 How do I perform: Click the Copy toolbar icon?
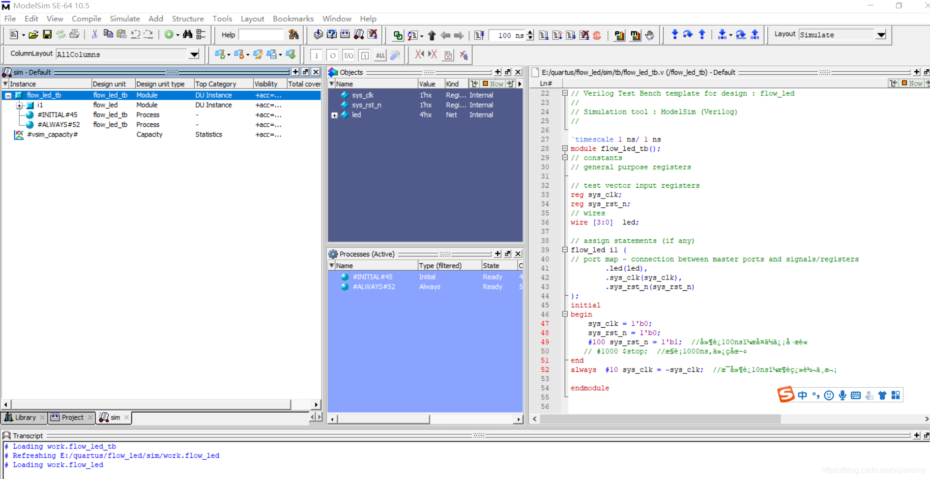click(x=108, y=34)
